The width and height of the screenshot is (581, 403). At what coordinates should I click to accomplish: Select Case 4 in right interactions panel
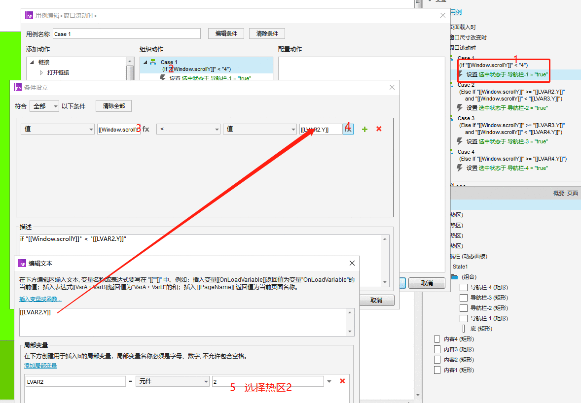click(466, 152)
